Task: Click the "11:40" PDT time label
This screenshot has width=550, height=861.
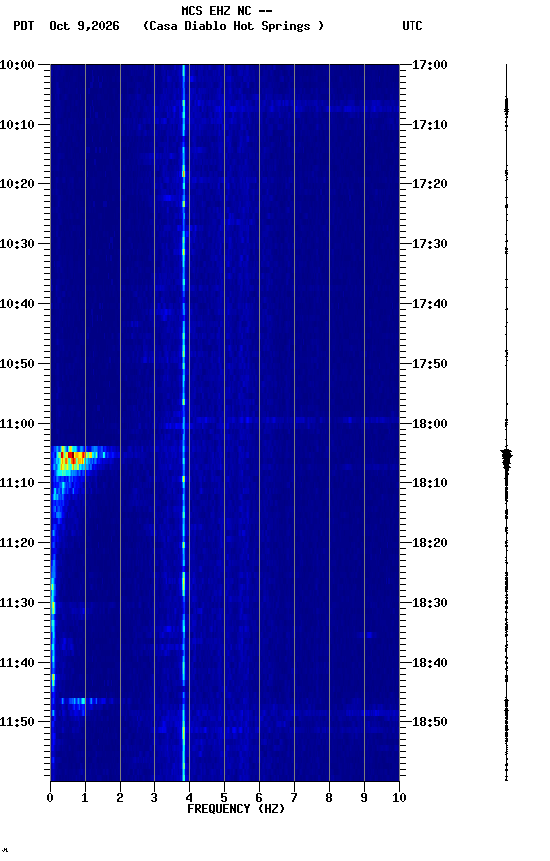Action: point(17,663)
